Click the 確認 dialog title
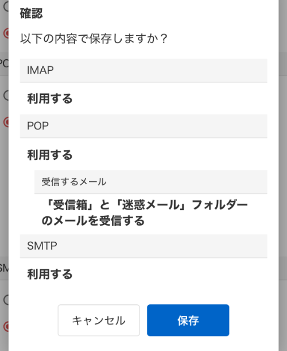 click(x=31, y=13)
